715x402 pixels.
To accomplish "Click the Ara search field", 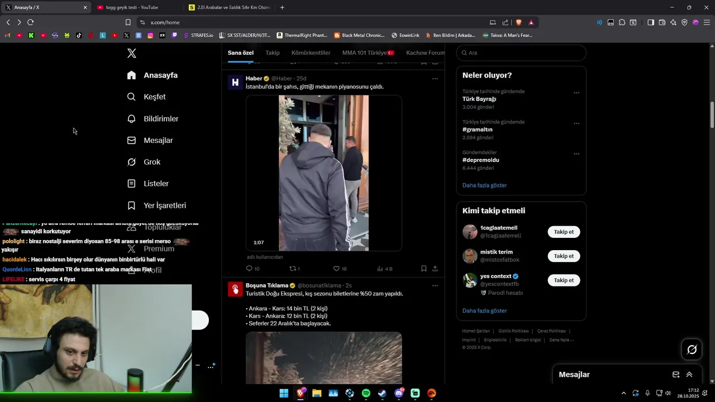I will pyautogui.click(x=521, y=53).
